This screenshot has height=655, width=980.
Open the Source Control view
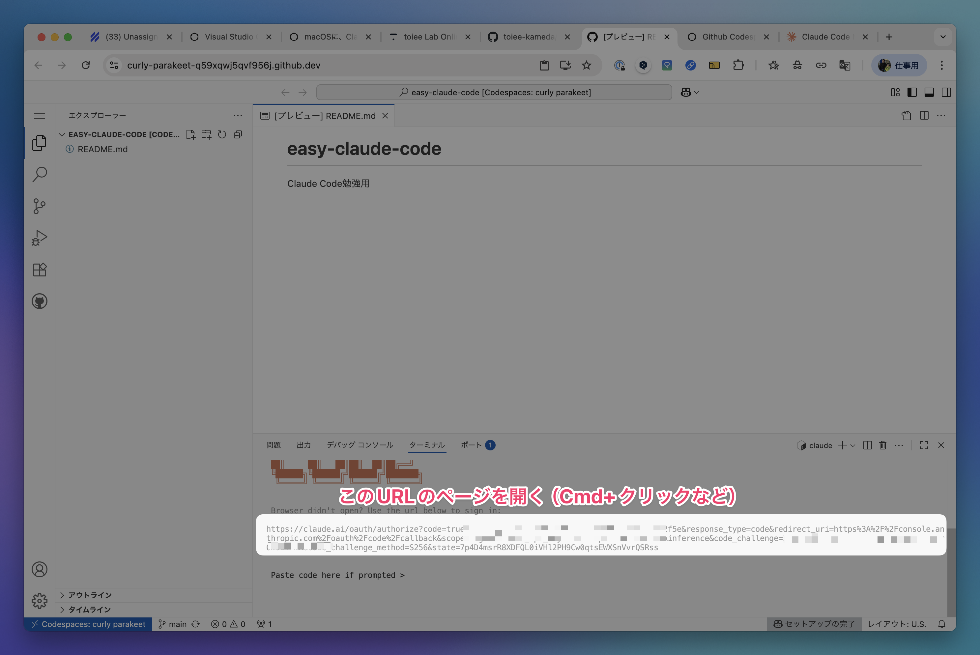point(39,206)
